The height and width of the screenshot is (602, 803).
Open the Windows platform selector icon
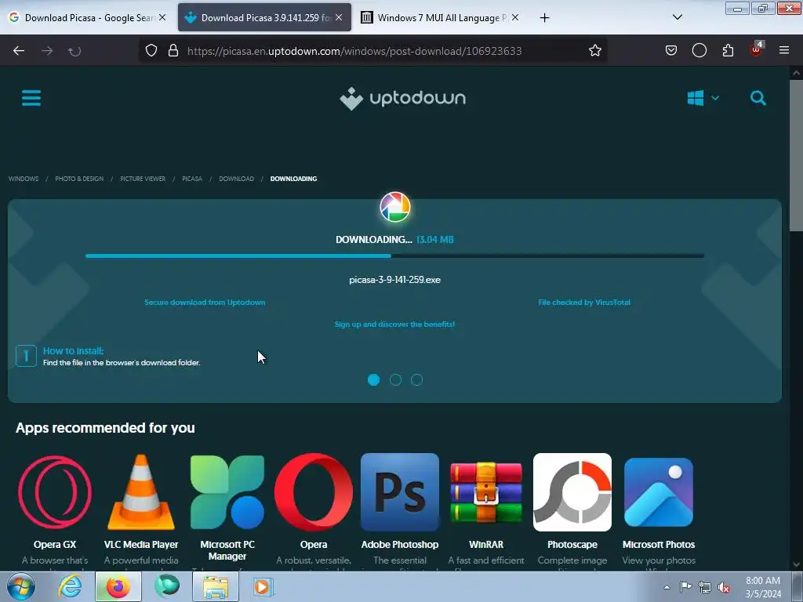point(695,98)
